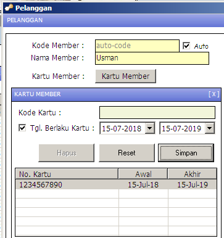224x238 pixels.
Task: Click the Kartu Member button
Action: tap(125, 76)
